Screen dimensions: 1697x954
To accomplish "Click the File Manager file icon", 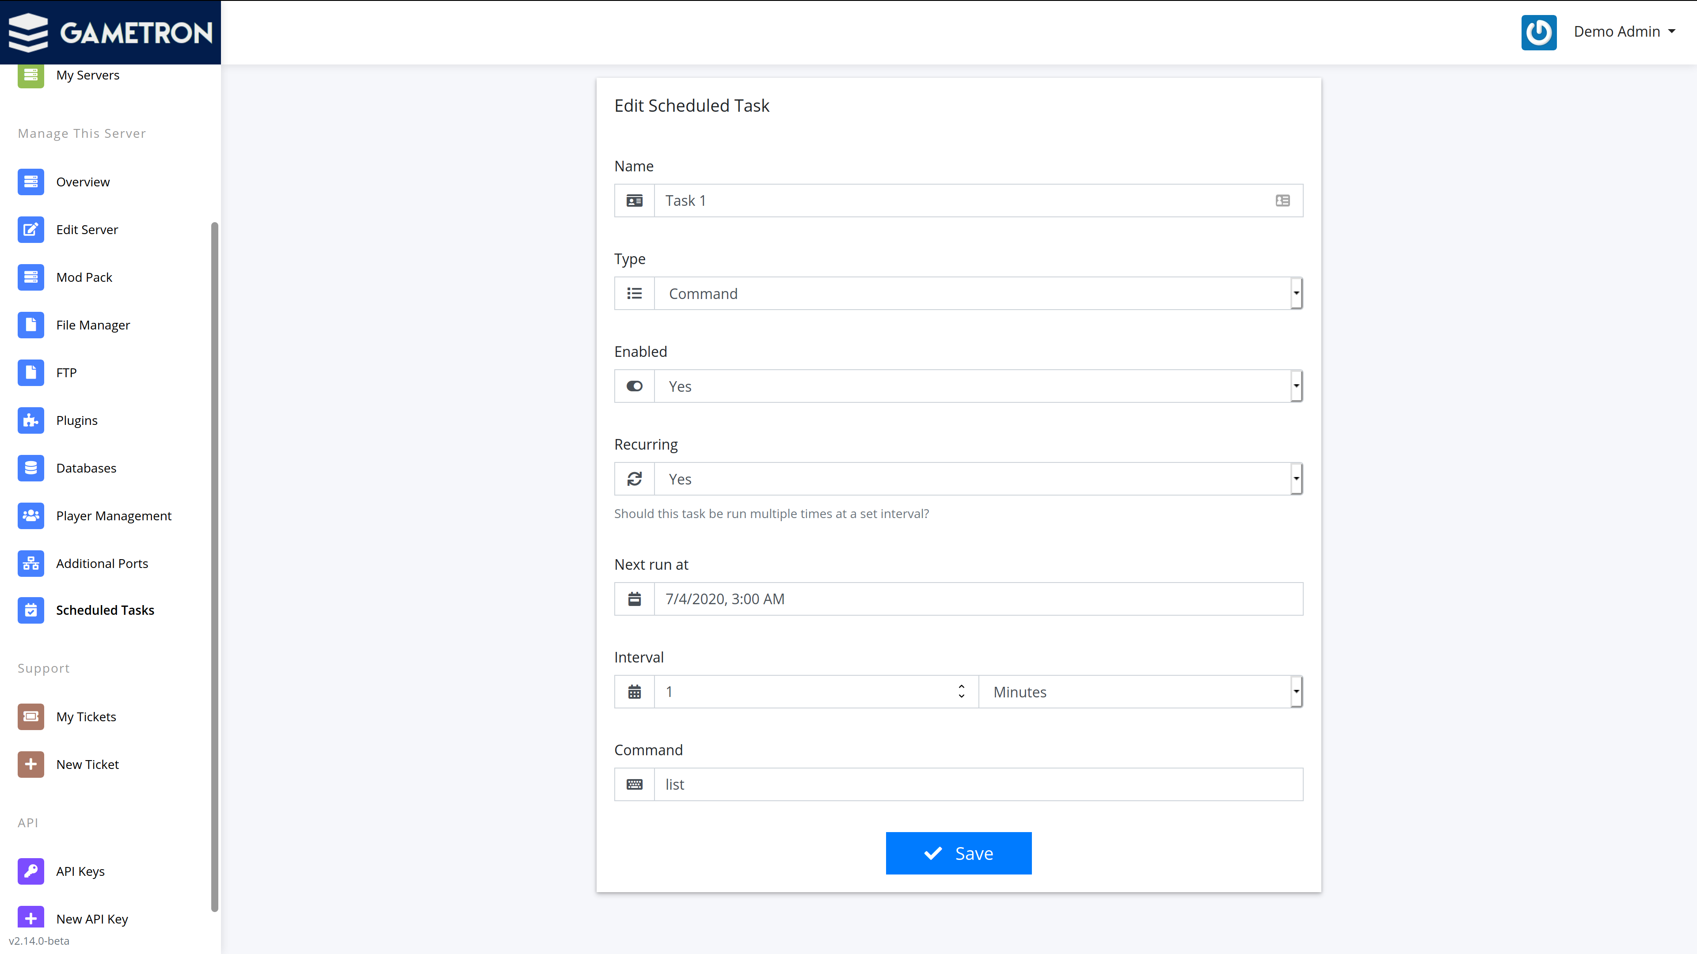I will 30,325.
